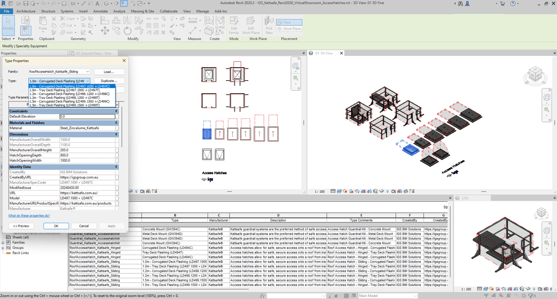The width and height of the screenshot is (557, 299).
Task: Click the Edit Family ribbon icon
Action: (x=234, y=25)
